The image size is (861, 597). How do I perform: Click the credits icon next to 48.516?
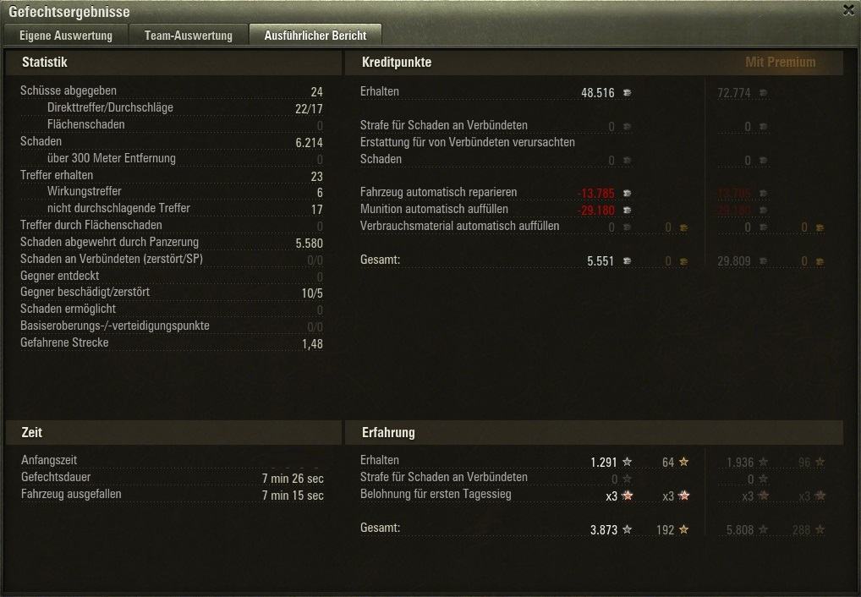[x=627, y=93]
